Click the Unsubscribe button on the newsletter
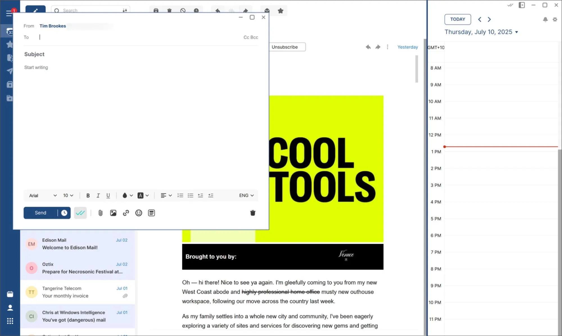Viewport: 562px width, 336px height. coord(284,47)
